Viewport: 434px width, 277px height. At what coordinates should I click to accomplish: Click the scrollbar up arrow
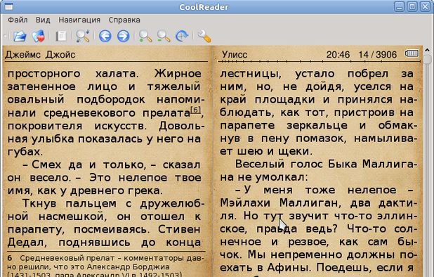point(428,50)
